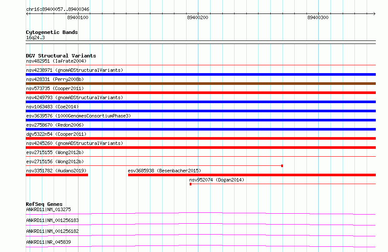388x252 pixels.
Task: Open the ANKRD11|NM_001256183 transcript label
Action: 52,220
